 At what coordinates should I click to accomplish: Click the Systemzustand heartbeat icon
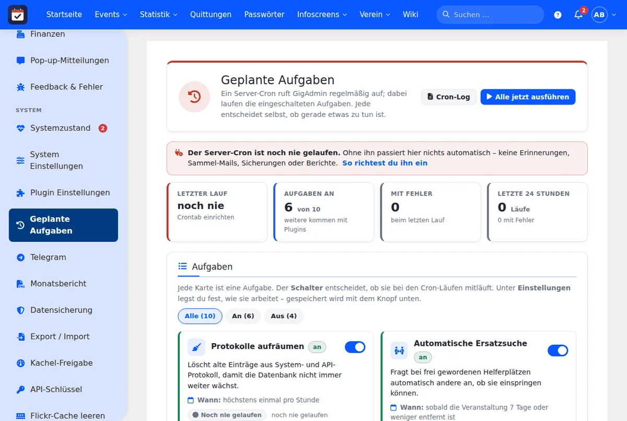[x=21, y=128]
